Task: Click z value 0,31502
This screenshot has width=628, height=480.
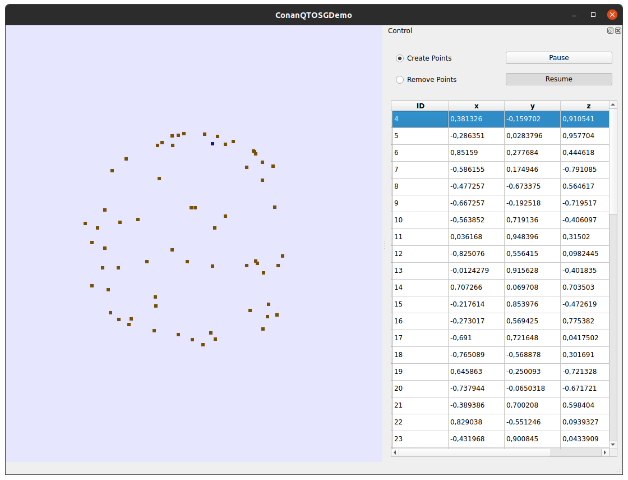Action: (585, 237)
